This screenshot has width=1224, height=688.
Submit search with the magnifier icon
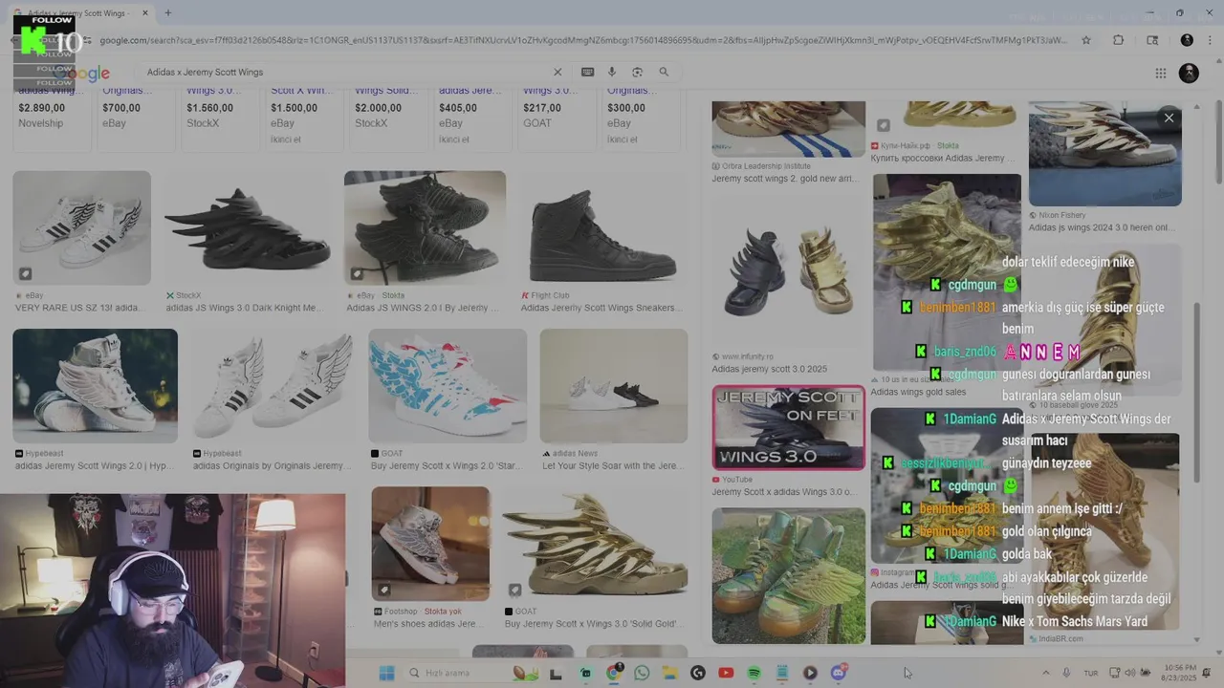(x=664, y=72)
